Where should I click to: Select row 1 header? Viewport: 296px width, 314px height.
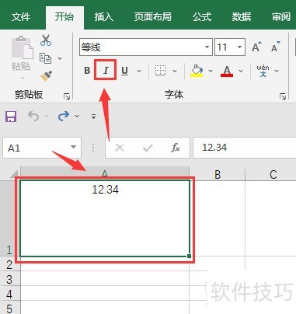pos(10,218)
